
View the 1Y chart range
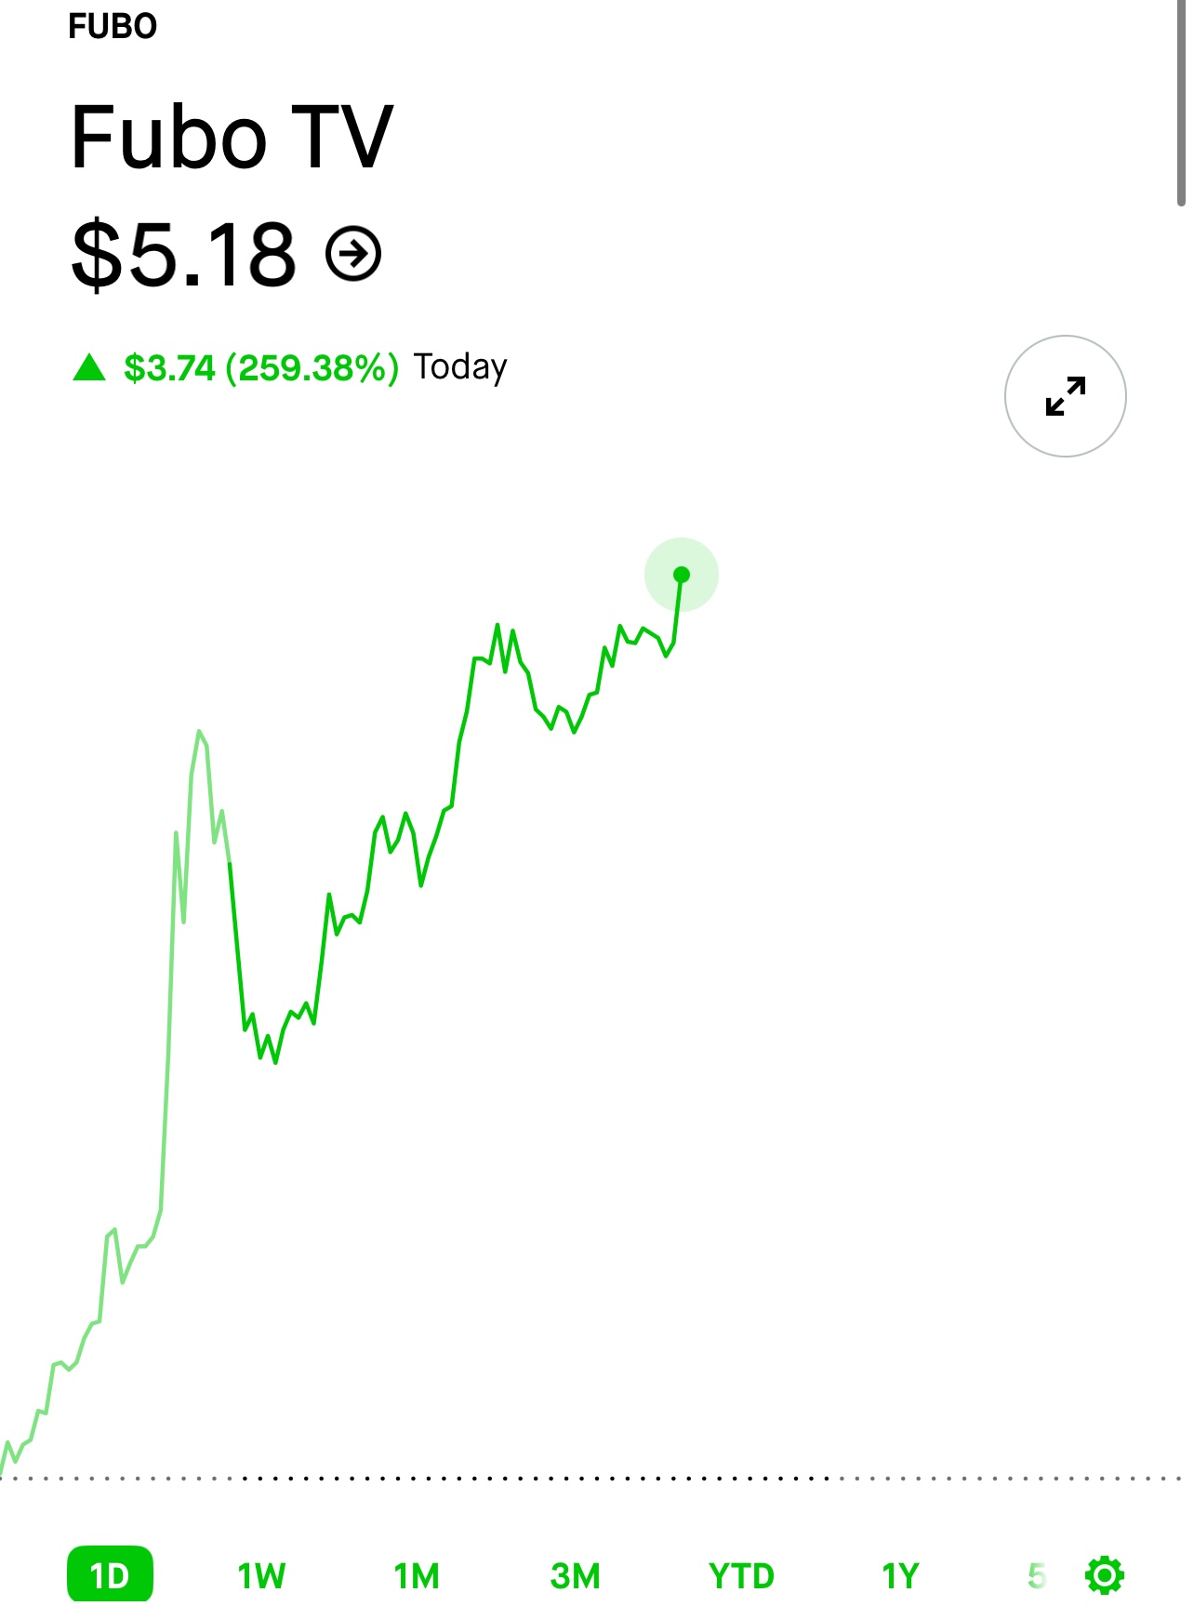point(900,1575)
